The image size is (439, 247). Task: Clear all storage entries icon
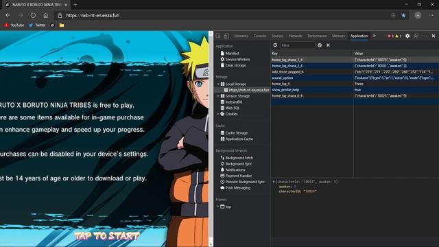pyautogui.click(x=320, y=45)
